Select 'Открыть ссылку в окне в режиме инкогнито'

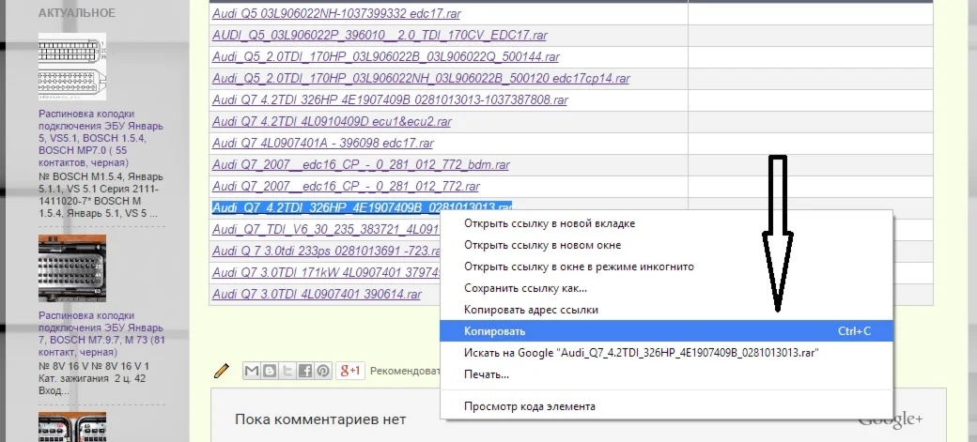point(666,267)
